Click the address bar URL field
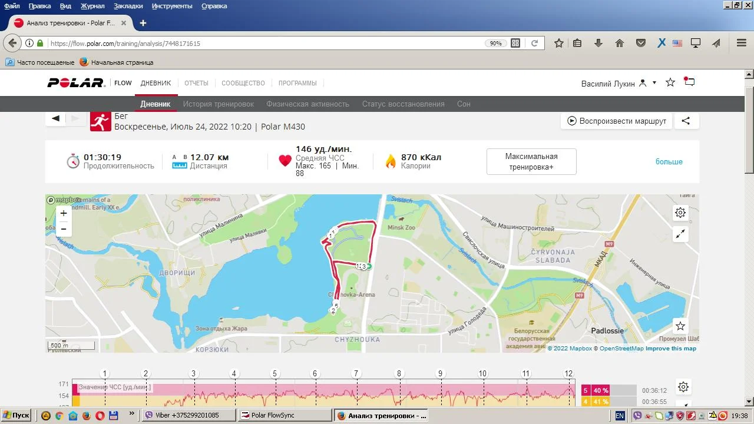Viewport: 754px width, 424px height. tap(265, 43)
